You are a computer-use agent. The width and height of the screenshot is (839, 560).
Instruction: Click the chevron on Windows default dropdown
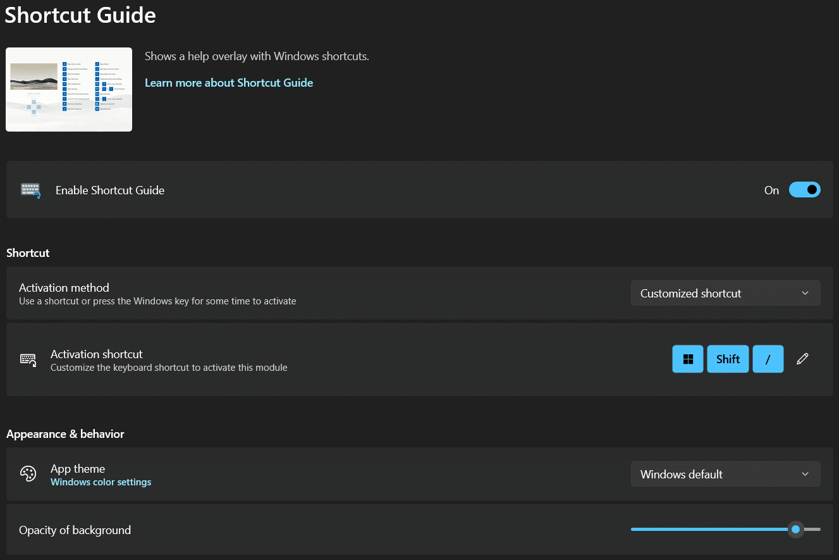point(805,475)
